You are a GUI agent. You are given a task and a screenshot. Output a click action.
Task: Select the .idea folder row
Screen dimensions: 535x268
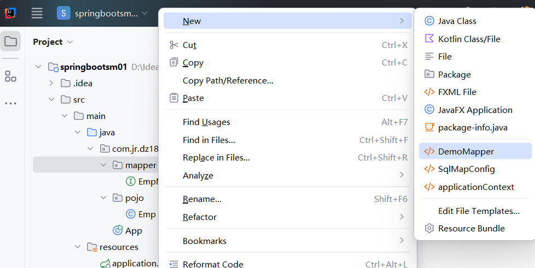(83, 84)
